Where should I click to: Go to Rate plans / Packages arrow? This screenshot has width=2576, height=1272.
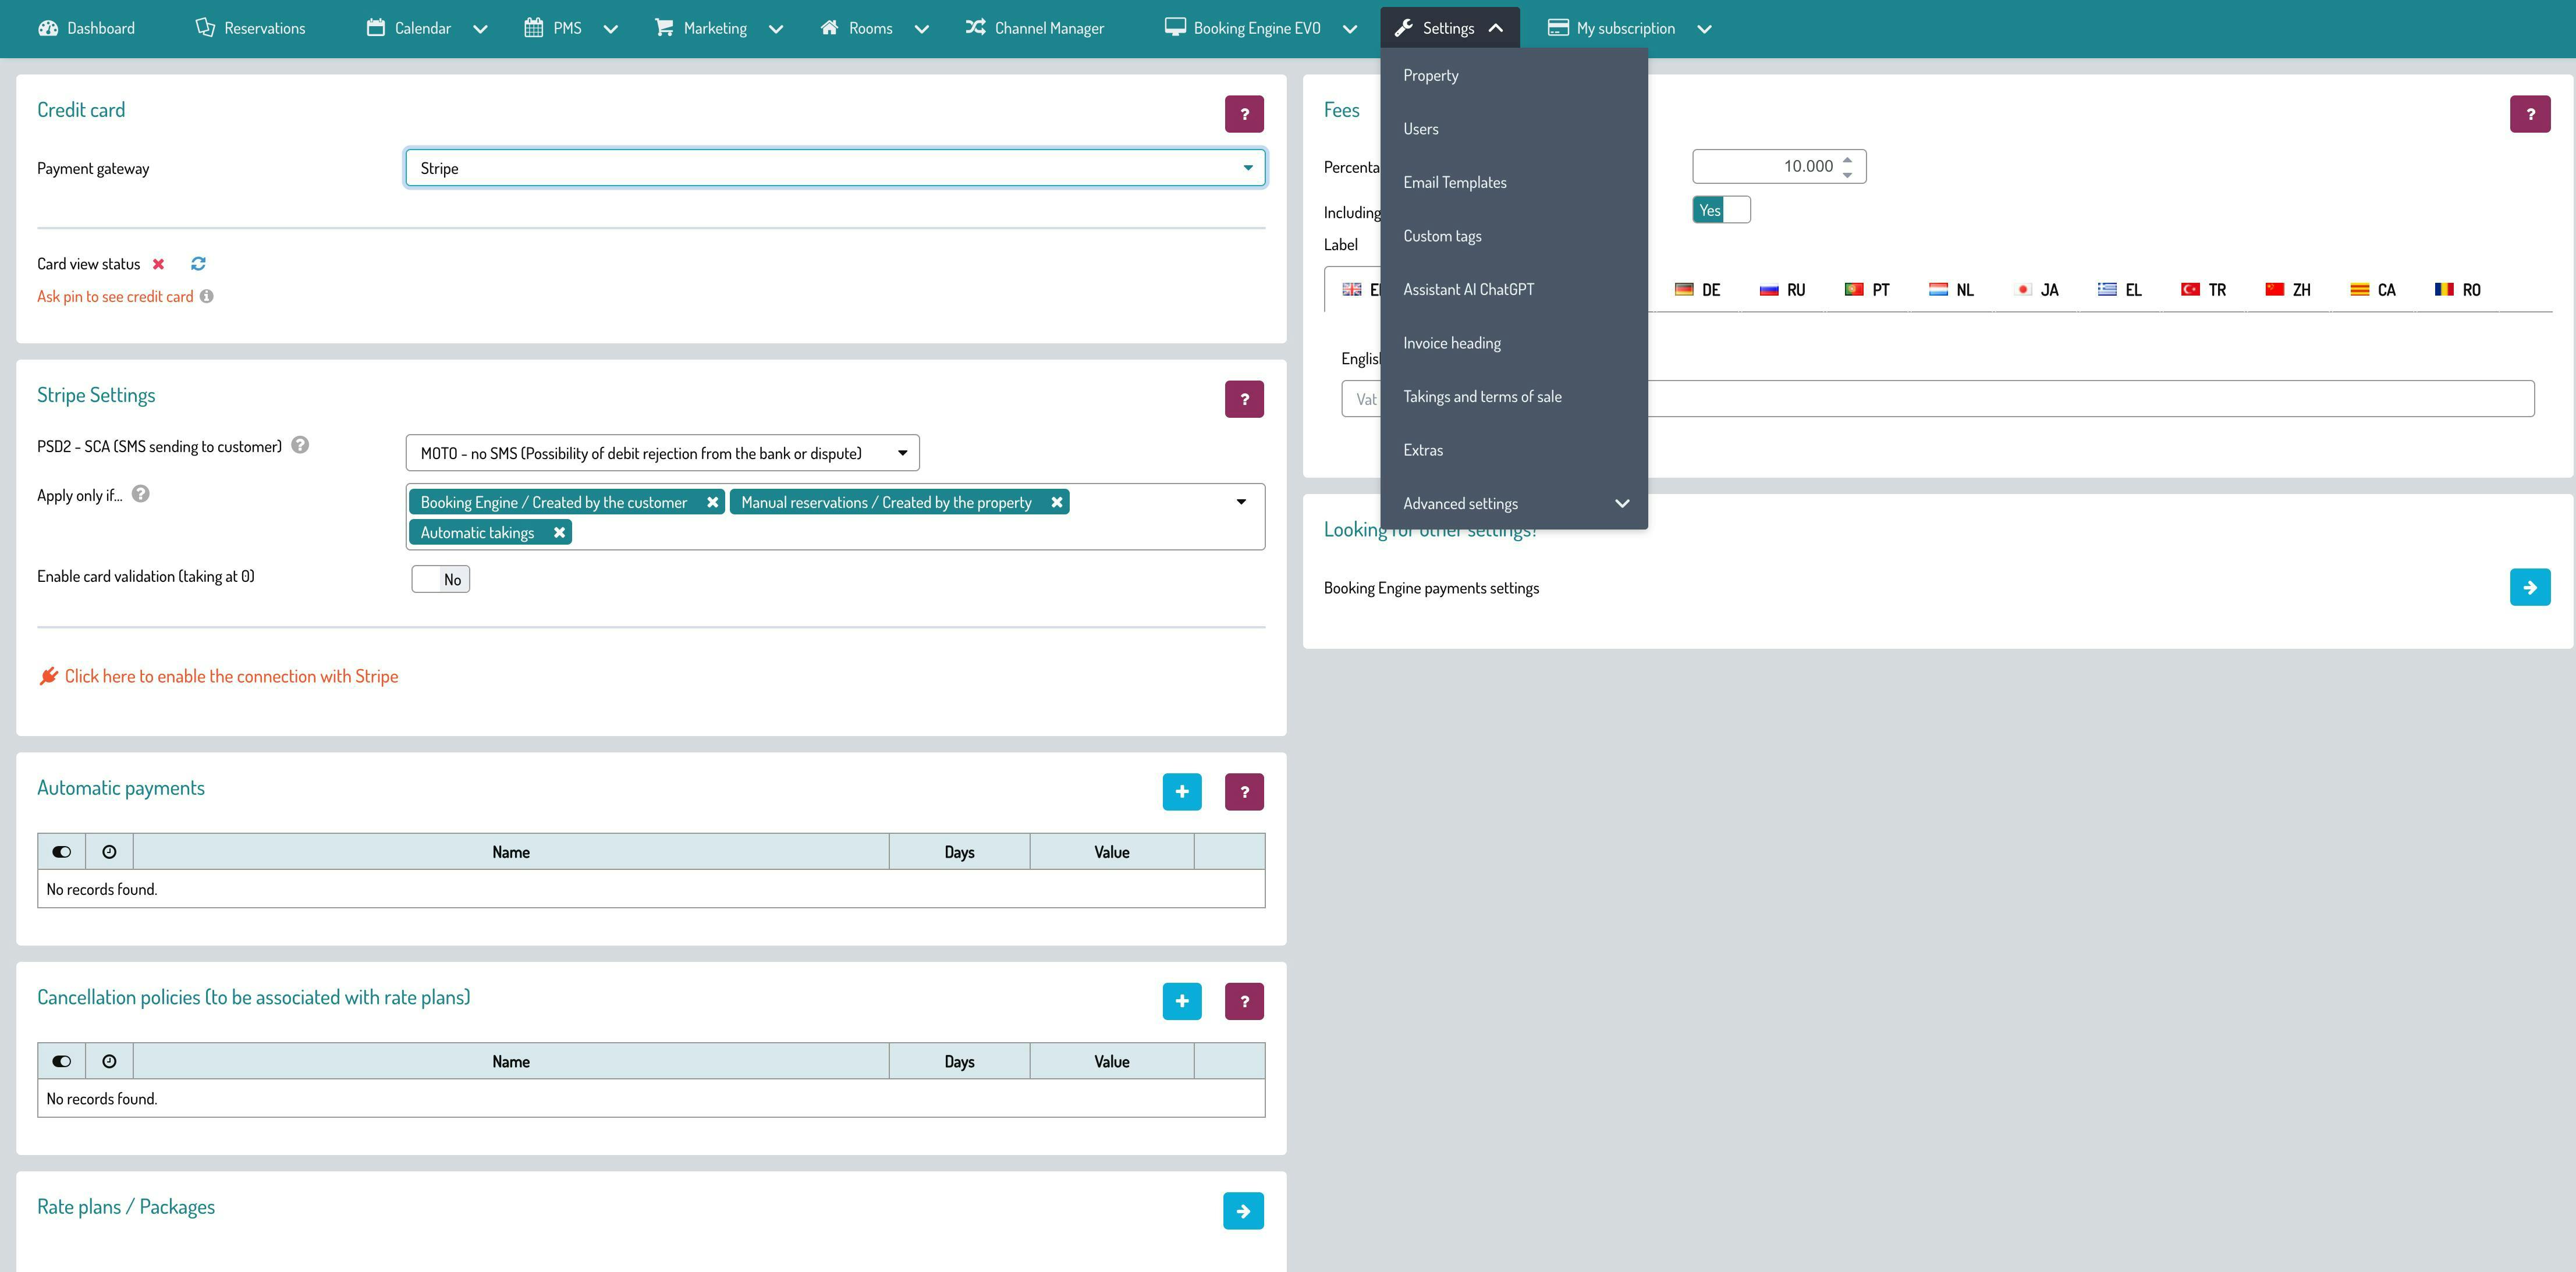pyautogui.click(x=1243, y=1211)
